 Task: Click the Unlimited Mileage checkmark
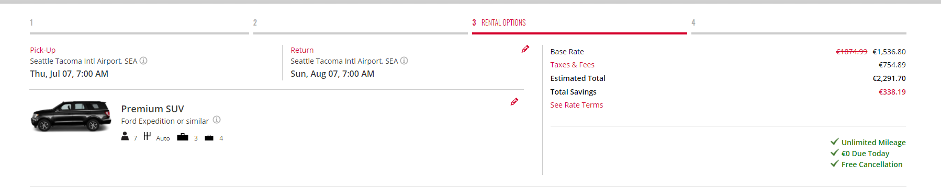pos(835,142)
